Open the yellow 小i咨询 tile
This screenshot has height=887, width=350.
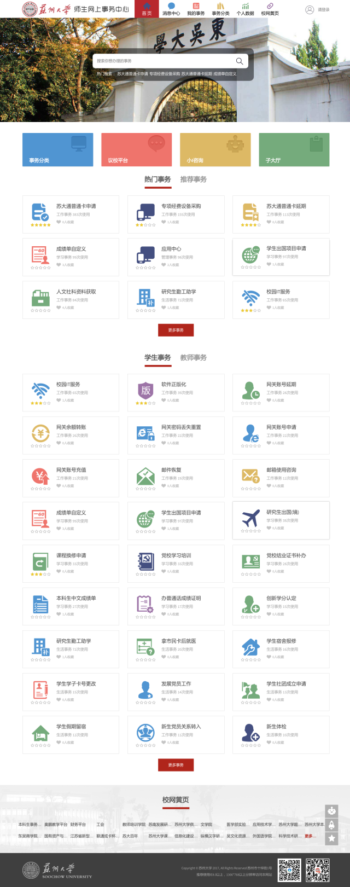215,149
